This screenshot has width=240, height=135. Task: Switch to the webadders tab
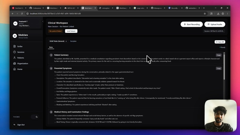(193, 8)
